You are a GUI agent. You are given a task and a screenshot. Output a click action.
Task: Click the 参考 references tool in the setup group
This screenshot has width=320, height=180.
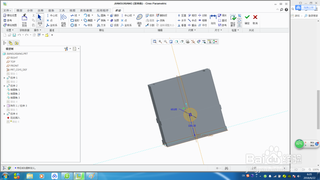[8, 20]
